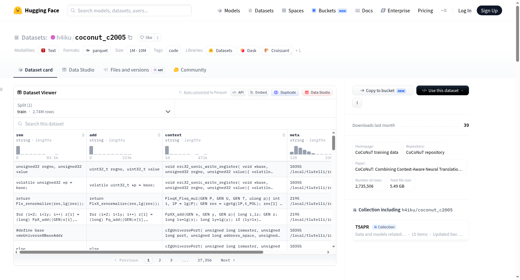Click Copy to bucket button

[383, 90]
